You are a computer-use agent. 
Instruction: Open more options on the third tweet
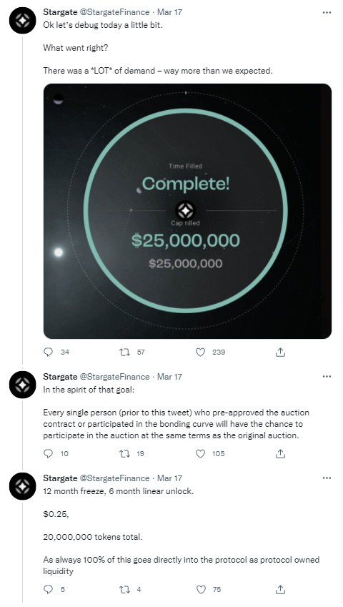coord(327,478)
